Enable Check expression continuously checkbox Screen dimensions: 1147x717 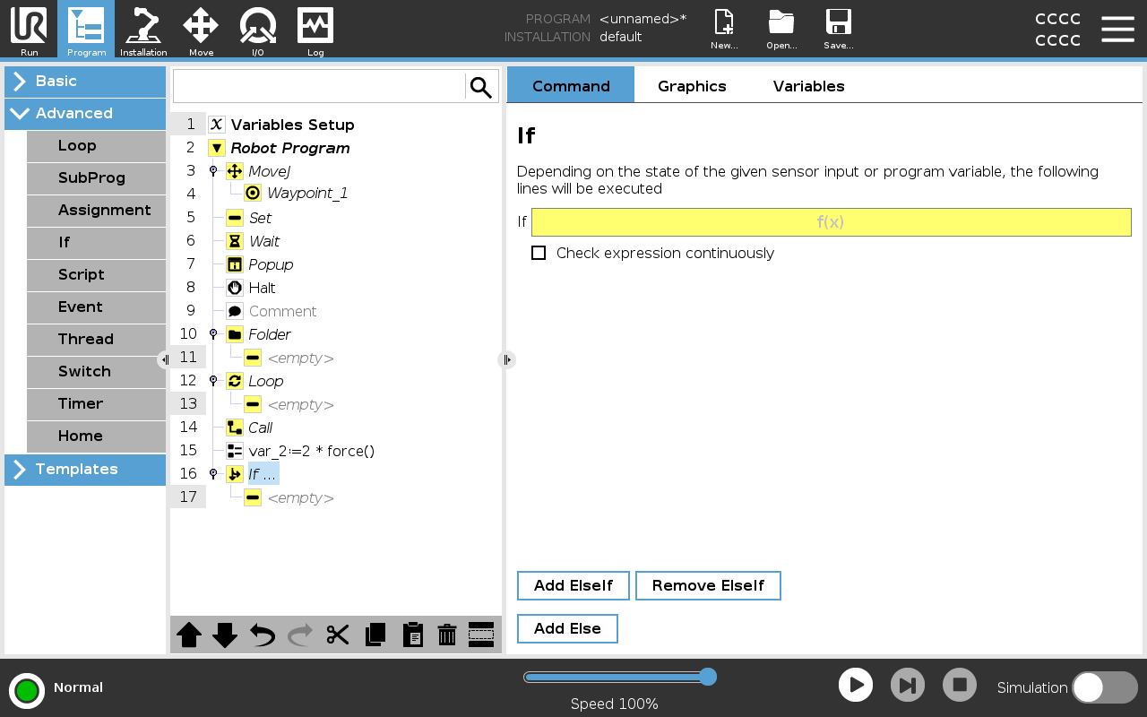coord(539,253)
